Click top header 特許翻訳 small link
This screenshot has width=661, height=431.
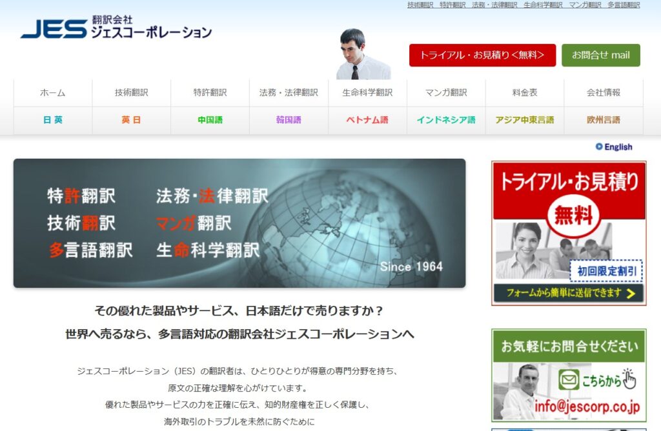(453, 5)
